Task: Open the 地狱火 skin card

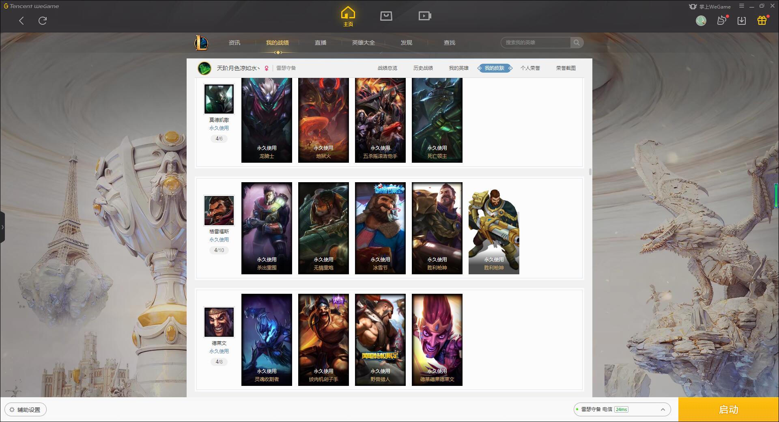Action: pos(323,120)
